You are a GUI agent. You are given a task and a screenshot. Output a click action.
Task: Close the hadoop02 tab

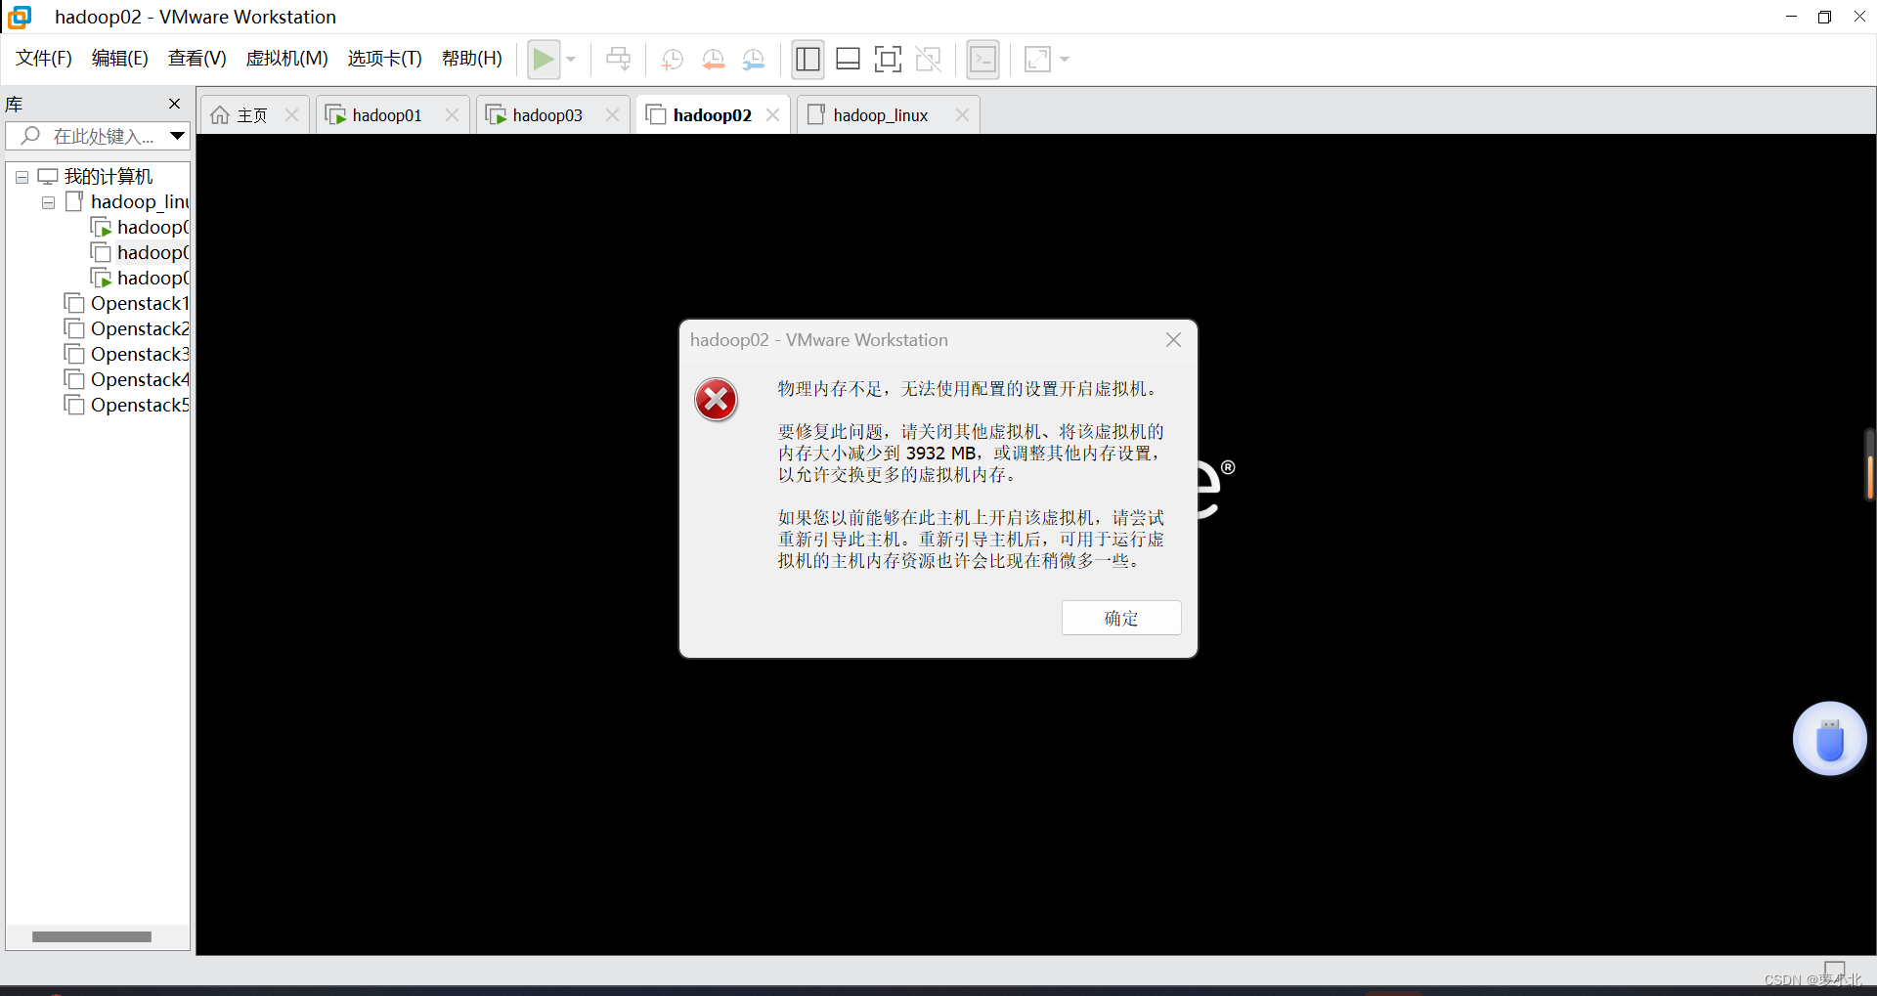[x=772, y=115]
